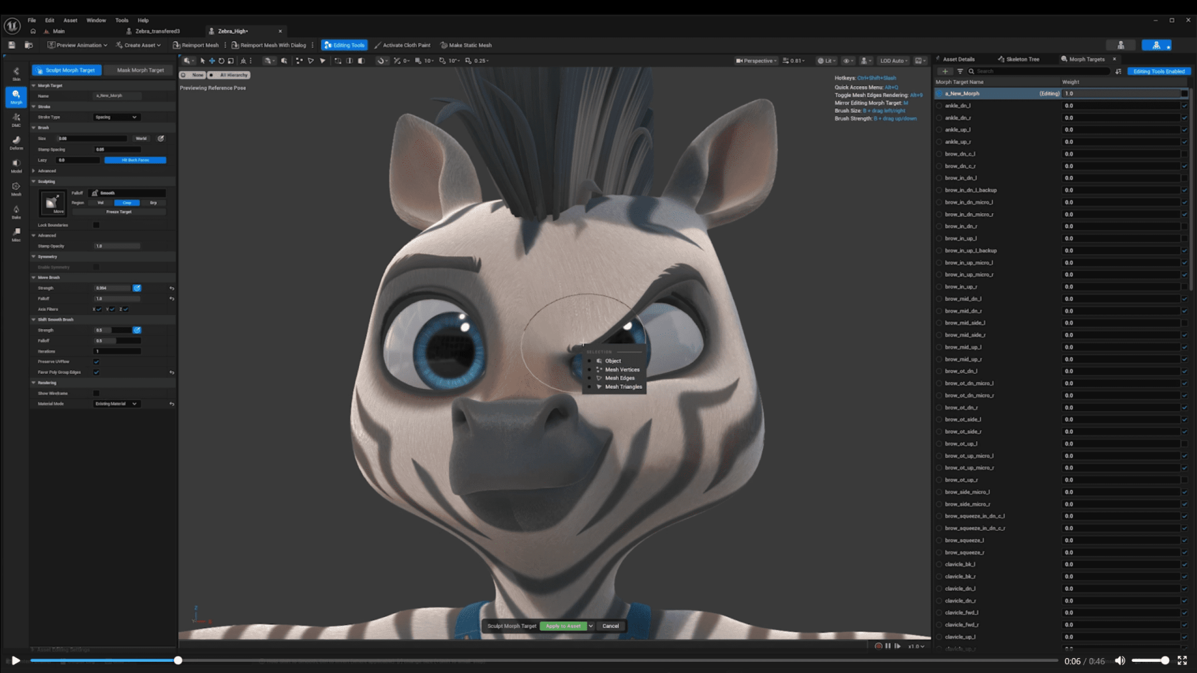Mute the video volume
The height and width of the screenshot is (673, 1197).
1120,661
